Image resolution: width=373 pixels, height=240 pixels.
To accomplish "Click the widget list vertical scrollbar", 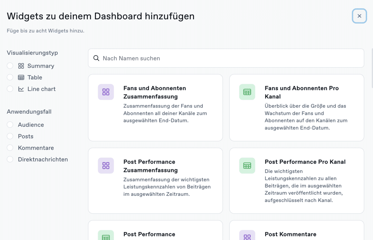I will coord(372,69).
